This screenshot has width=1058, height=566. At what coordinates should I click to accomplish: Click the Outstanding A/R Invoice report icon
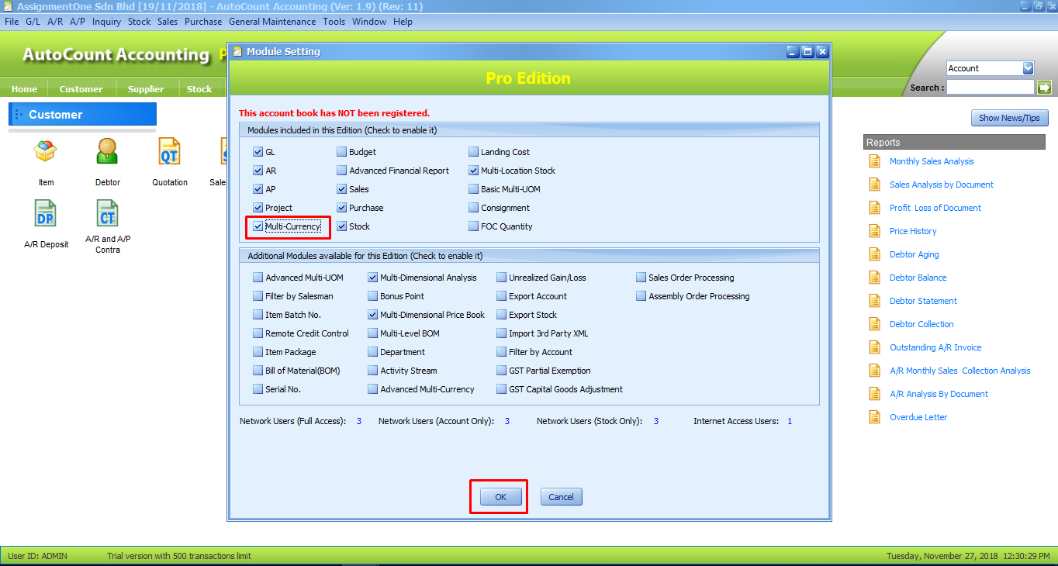point(875,347)
